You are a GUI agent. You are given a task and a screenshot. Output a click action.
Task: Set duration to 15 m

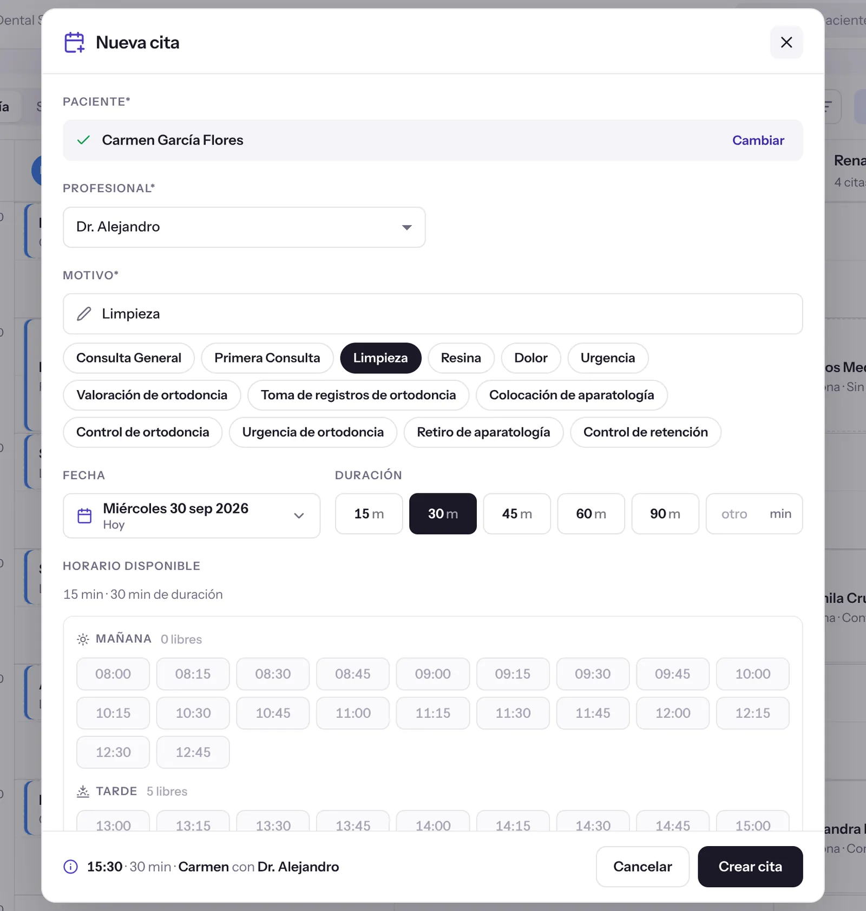pyautogui.click(x=369, y=514)
